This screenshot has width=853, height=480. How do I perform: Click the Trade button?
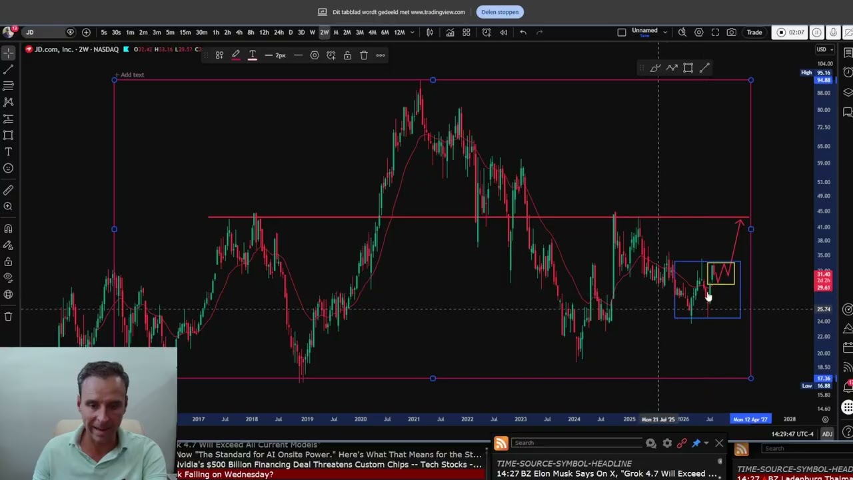[x=754, y=32]
